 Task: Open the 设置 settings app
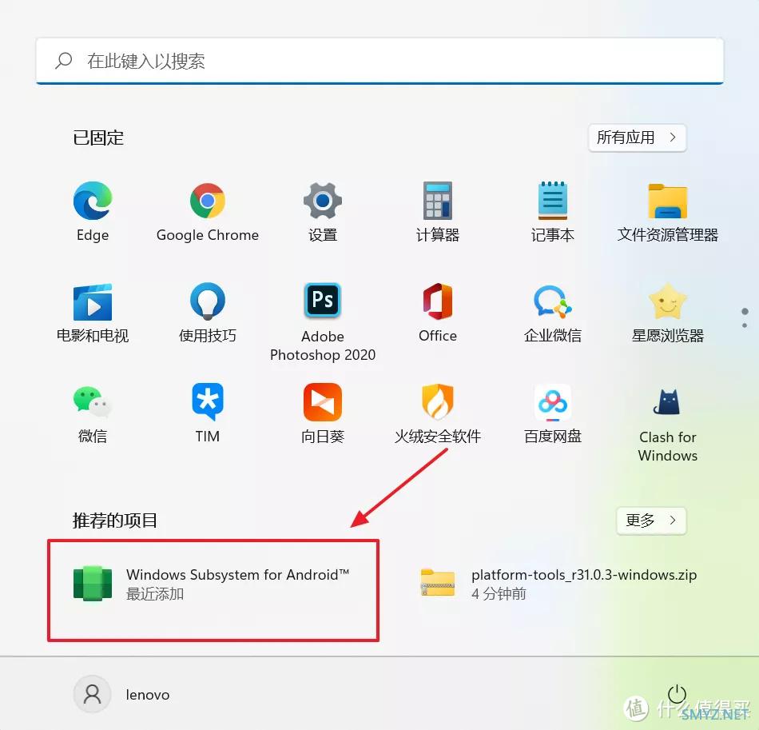click(x=323, y=211)
